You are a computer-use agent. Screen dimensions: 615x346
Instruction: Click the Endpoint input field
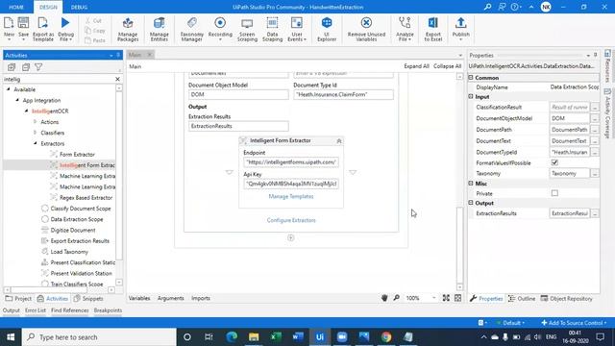tap(291, 162)
